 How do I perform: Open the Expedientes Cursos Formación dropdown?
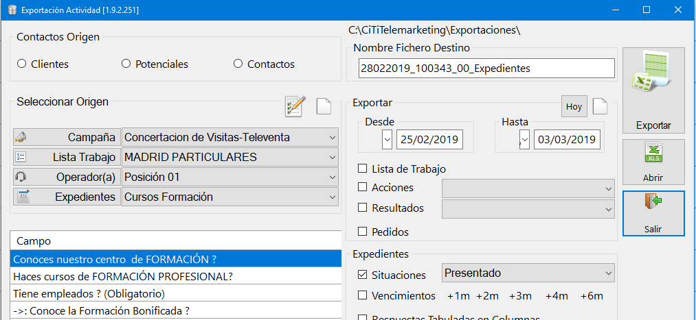333,197
